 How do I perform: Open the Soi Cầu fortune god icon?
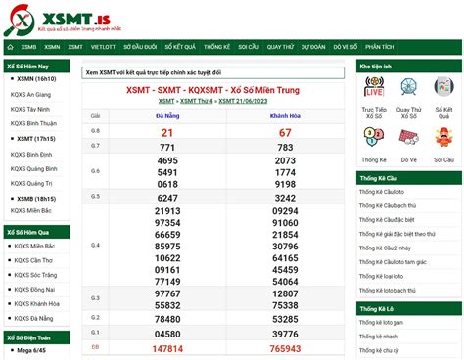coord(443,137)
